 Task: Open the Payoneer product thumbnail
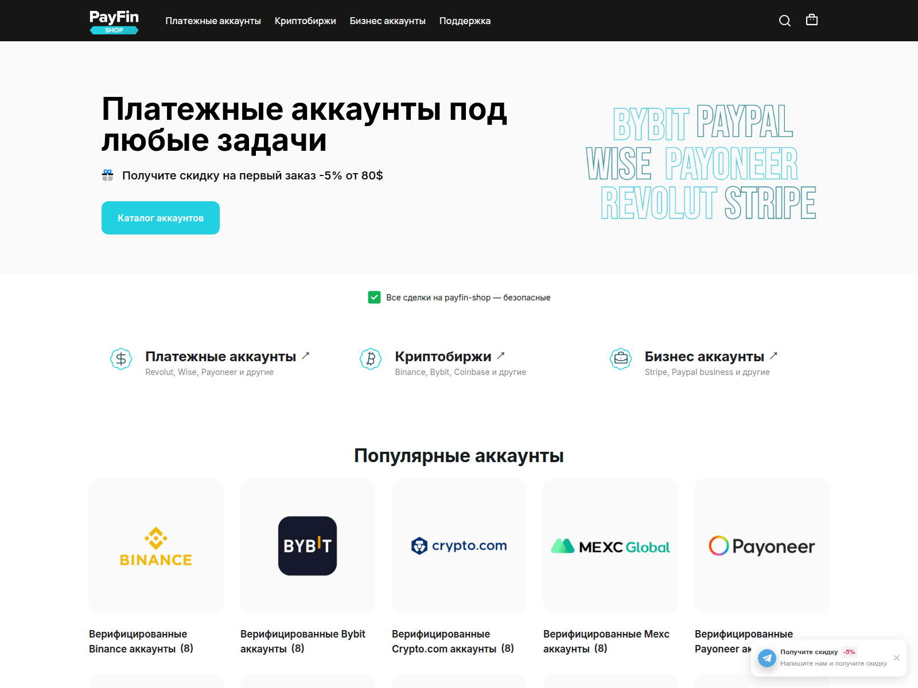pyautogui.click(x=762, y=546)
